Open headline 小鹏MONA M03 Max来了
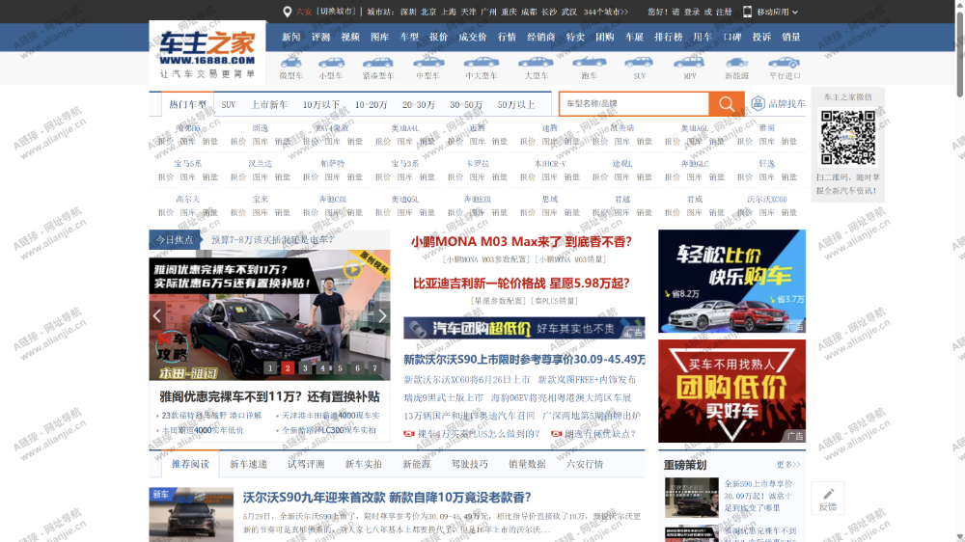Screen dimensions: 965x542 (x=522, y=242)
